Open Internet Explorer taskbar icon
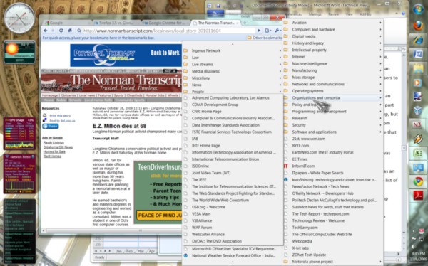 pos(418,41)
